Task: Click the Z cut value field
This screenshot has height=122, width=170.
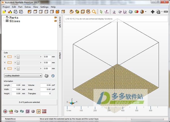Action: coord(47,69)
